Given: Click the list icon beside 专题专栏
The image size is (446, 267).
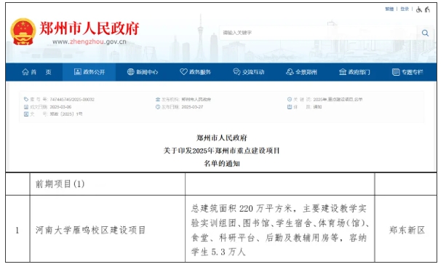Looking at the screenshot, I should click(396, 72).
